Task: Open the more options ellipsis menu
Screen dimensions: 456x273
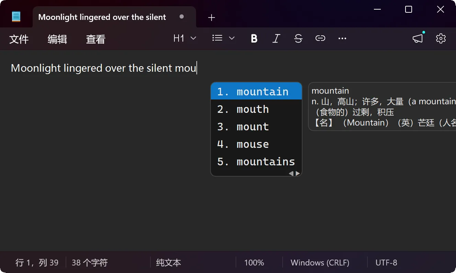Action: pyautogui.click(x=342, y=38)
